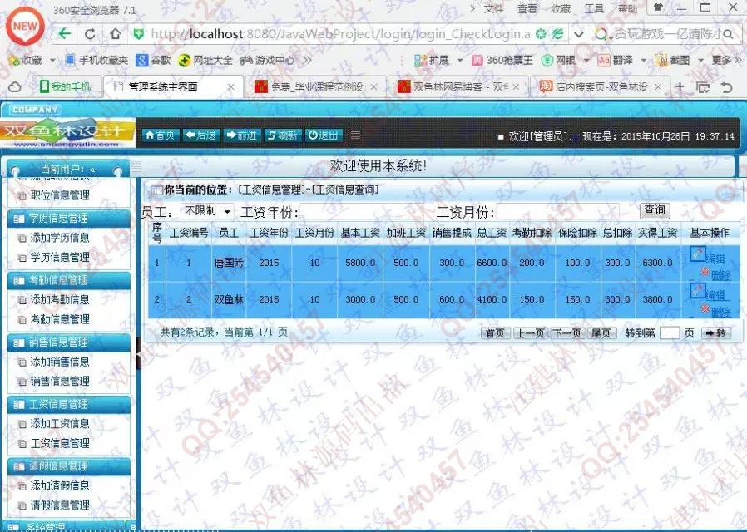Open 考勤信息管理 sub-item in sidebar
The image size is (747, 532).
click(x=60, y=319)
